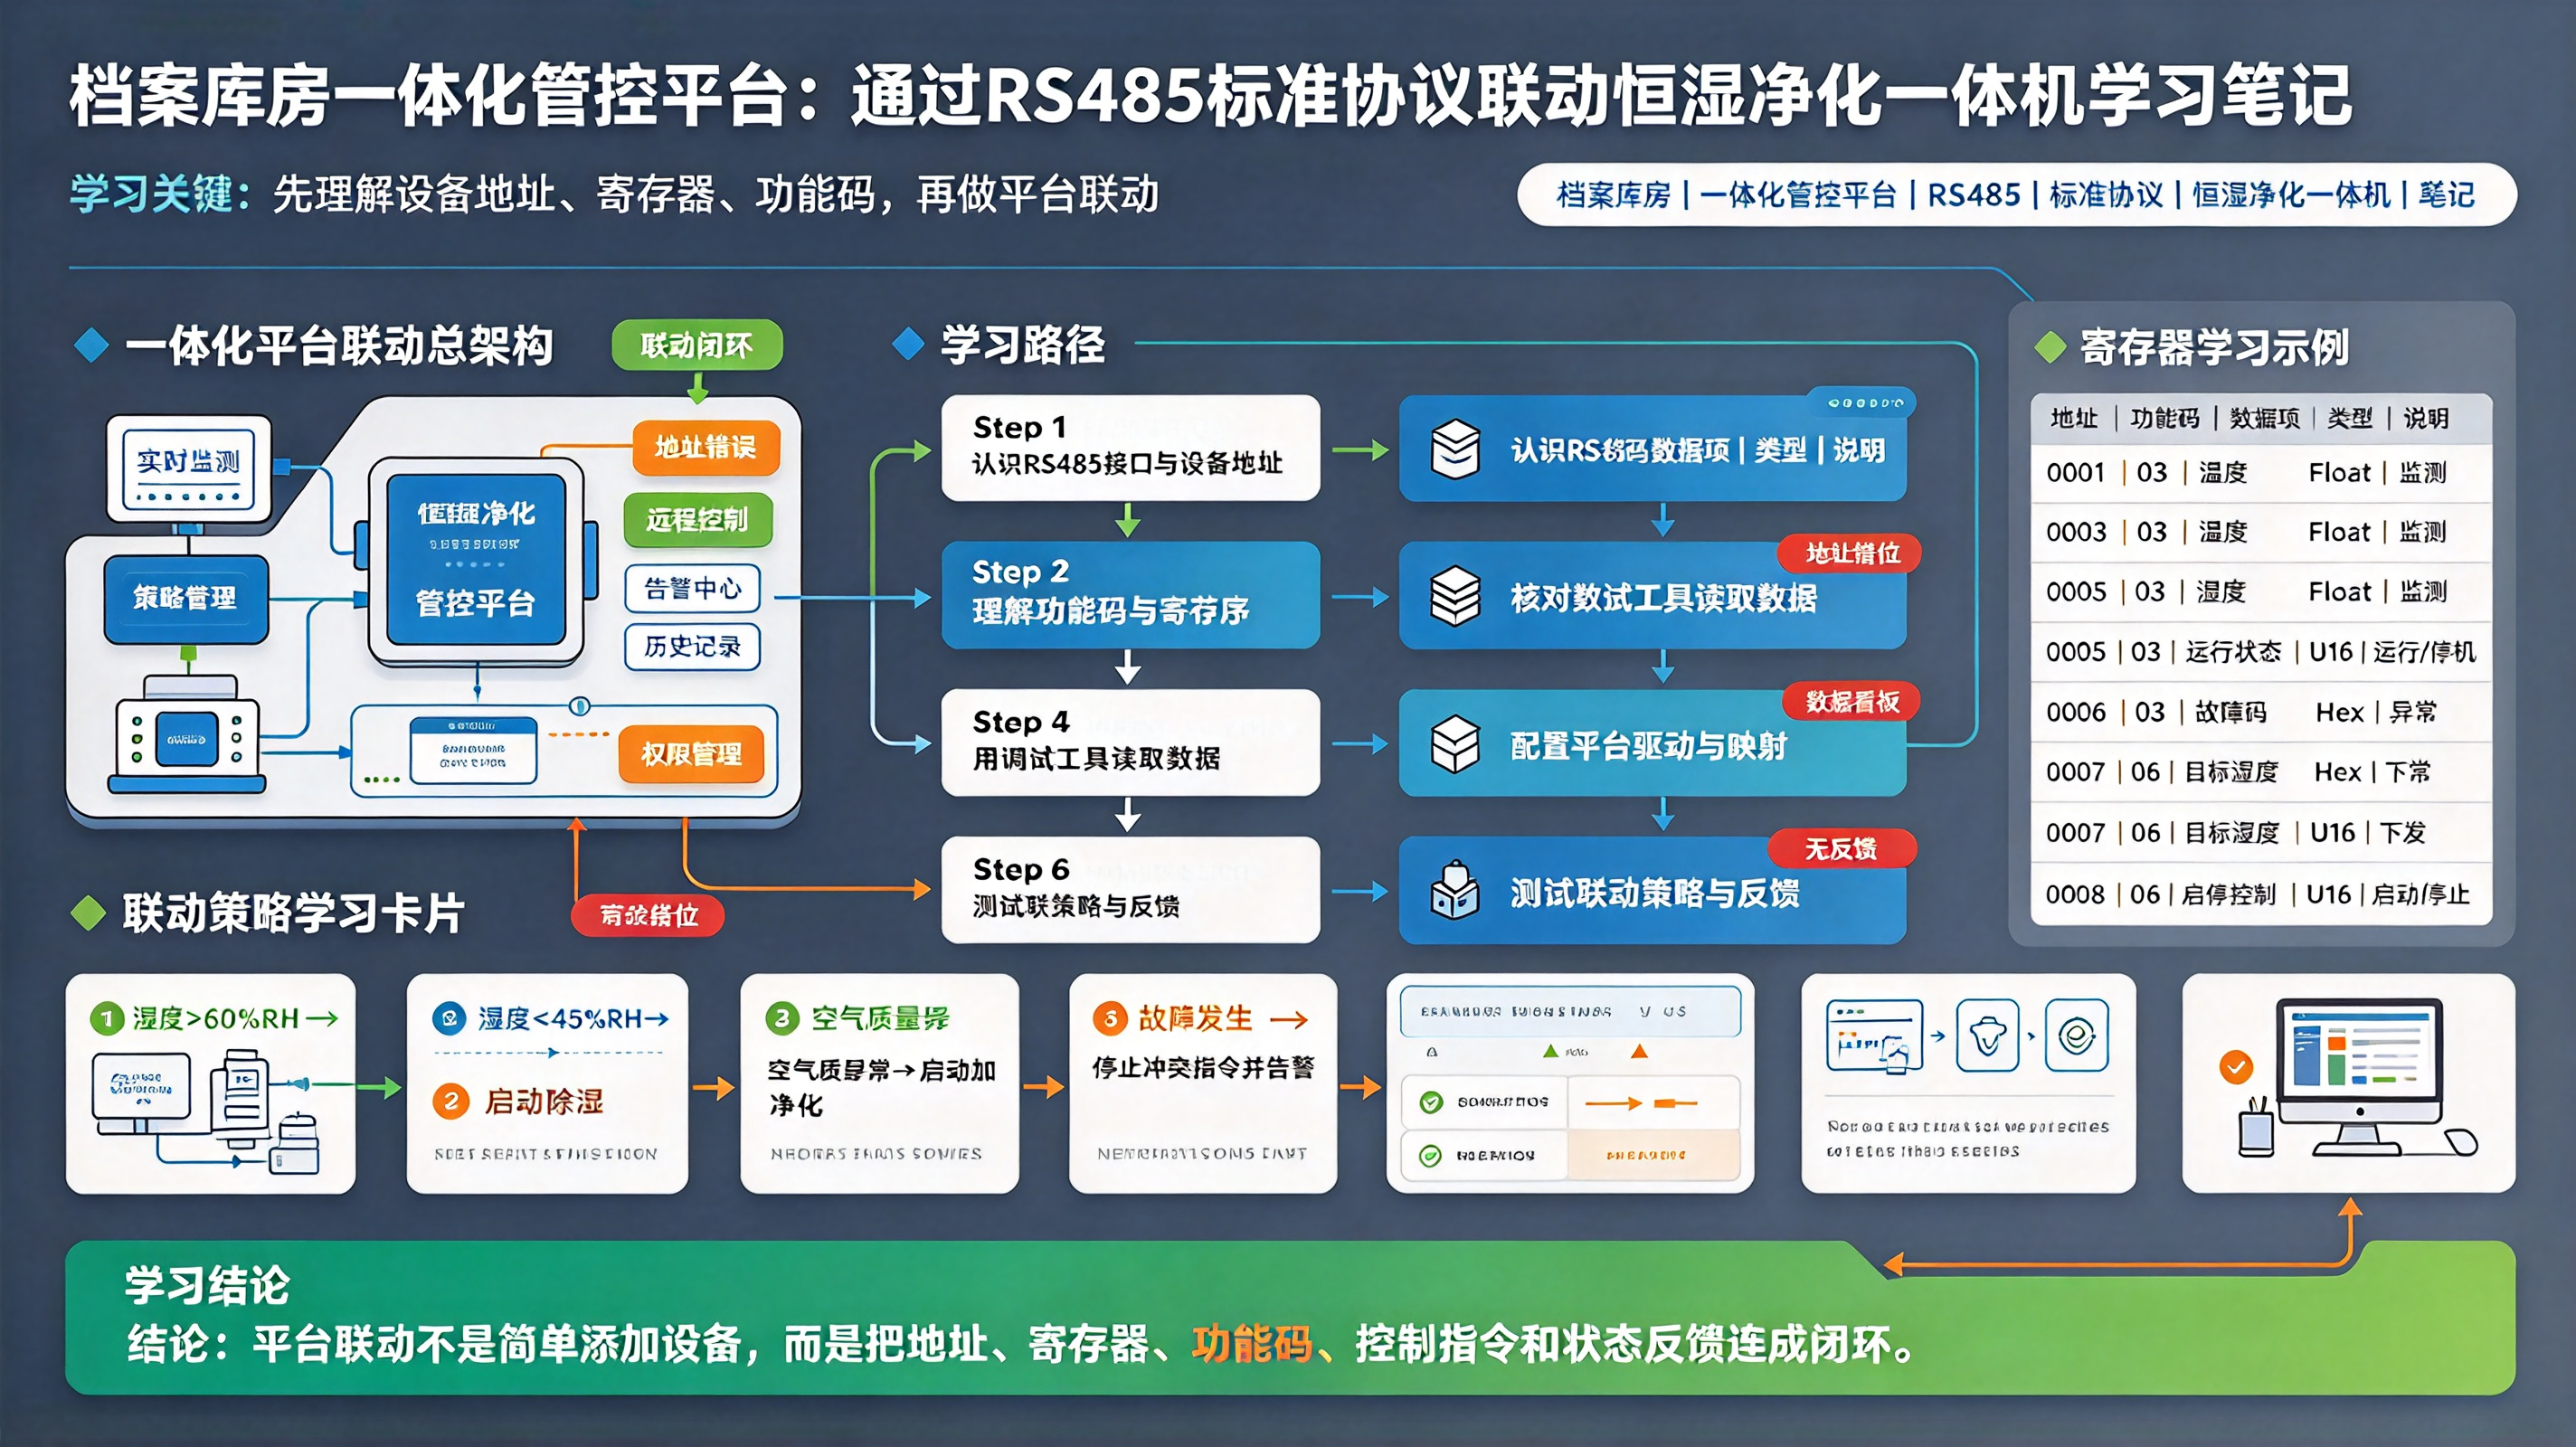Click the orange 功能码 text in conclusion

pos(1252,1344)
